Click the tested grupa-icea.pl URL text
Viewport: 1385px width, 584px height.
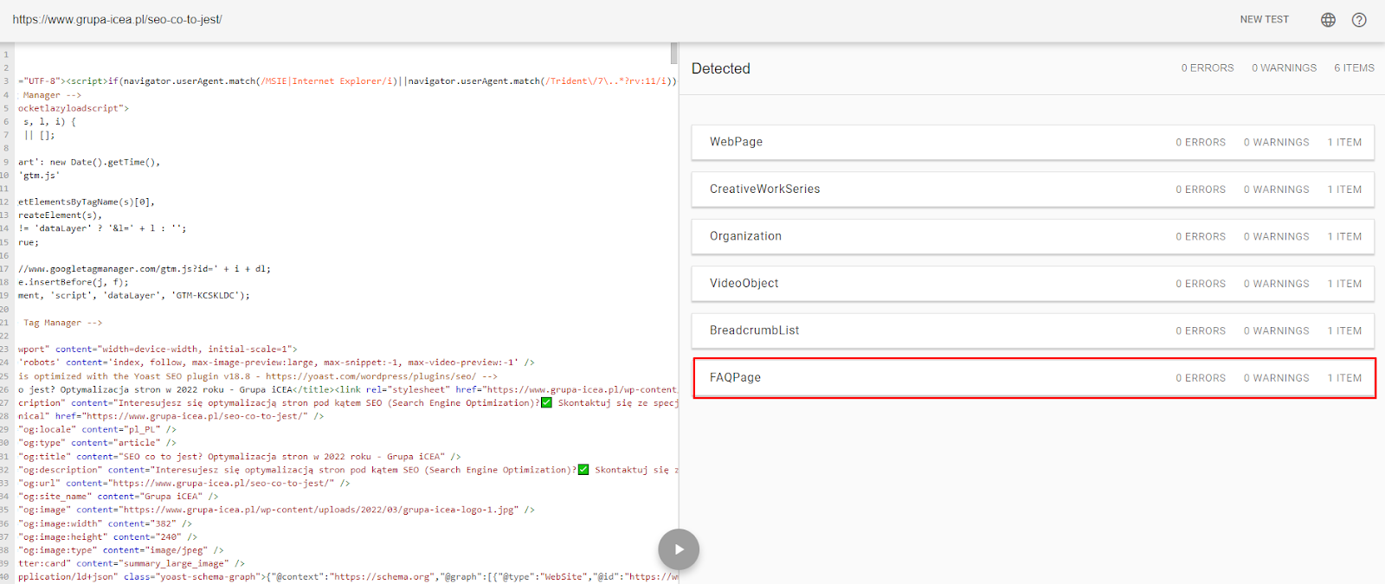(117, 19)
